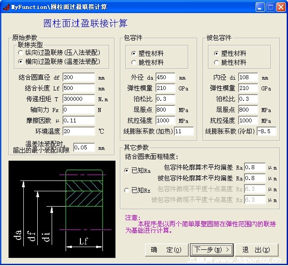288x266 pixels.
Task: Choose 塑性材料 for 包容件
Action: click(x=147, y=54)
